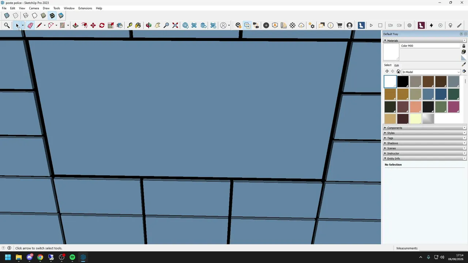Screen dimensions: 468x263
Task: Open the In Model library dropdown
Action: 431,72
